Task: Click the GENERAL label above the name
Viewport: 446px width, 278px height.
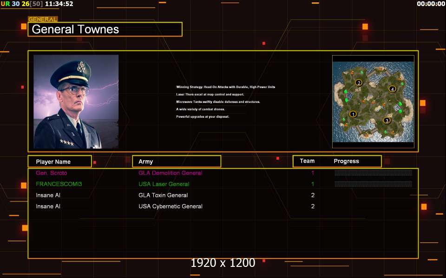Action: click(43, 19)
